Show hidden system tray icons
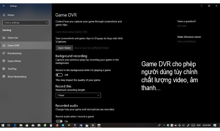 (163, 125)
